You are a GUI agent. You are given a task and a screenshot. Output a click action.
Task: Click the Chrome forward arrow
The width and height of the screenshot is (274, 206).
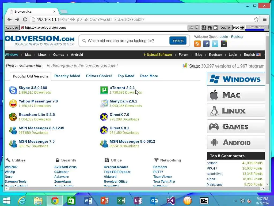pyautogui.click(x=17, y=19)
